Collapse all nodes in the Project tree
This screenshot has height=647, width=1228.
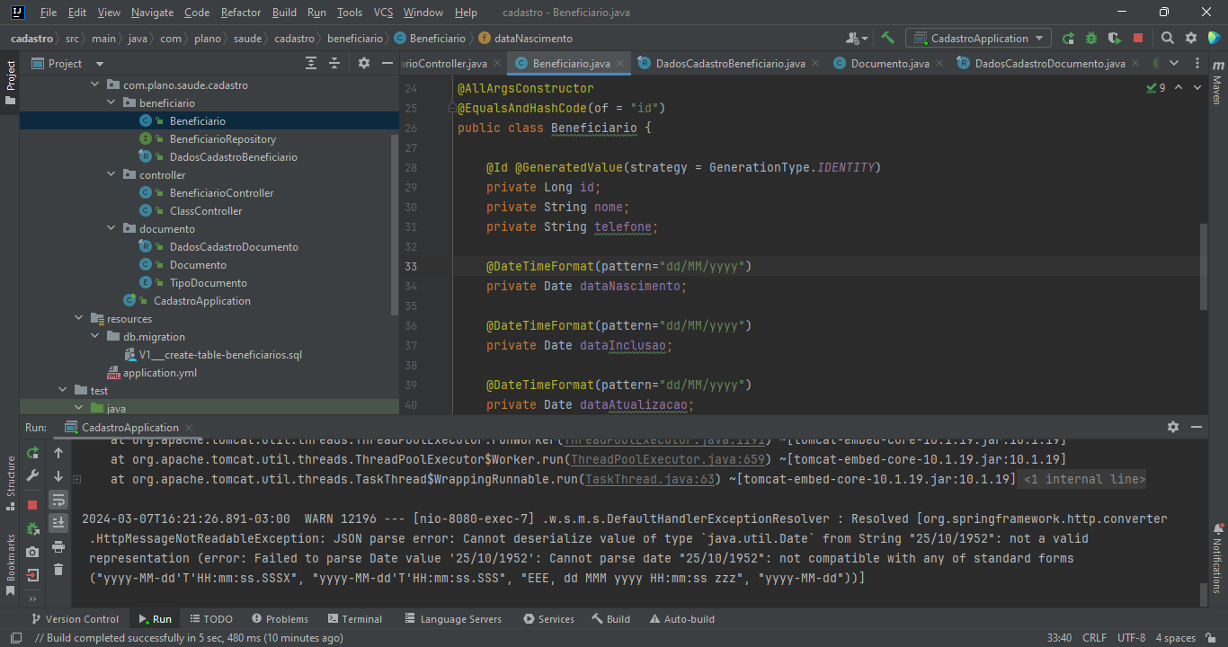[x=334, y=63]
